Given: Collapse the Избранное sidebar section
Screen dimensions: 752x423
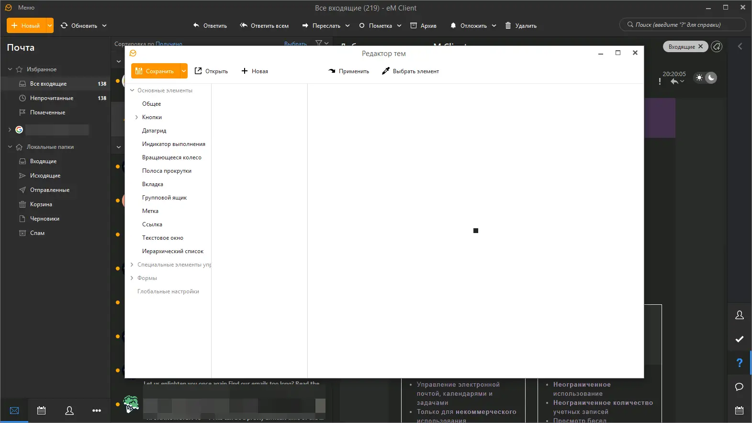Looking at the screenshot, I should [x=10, y=69].
